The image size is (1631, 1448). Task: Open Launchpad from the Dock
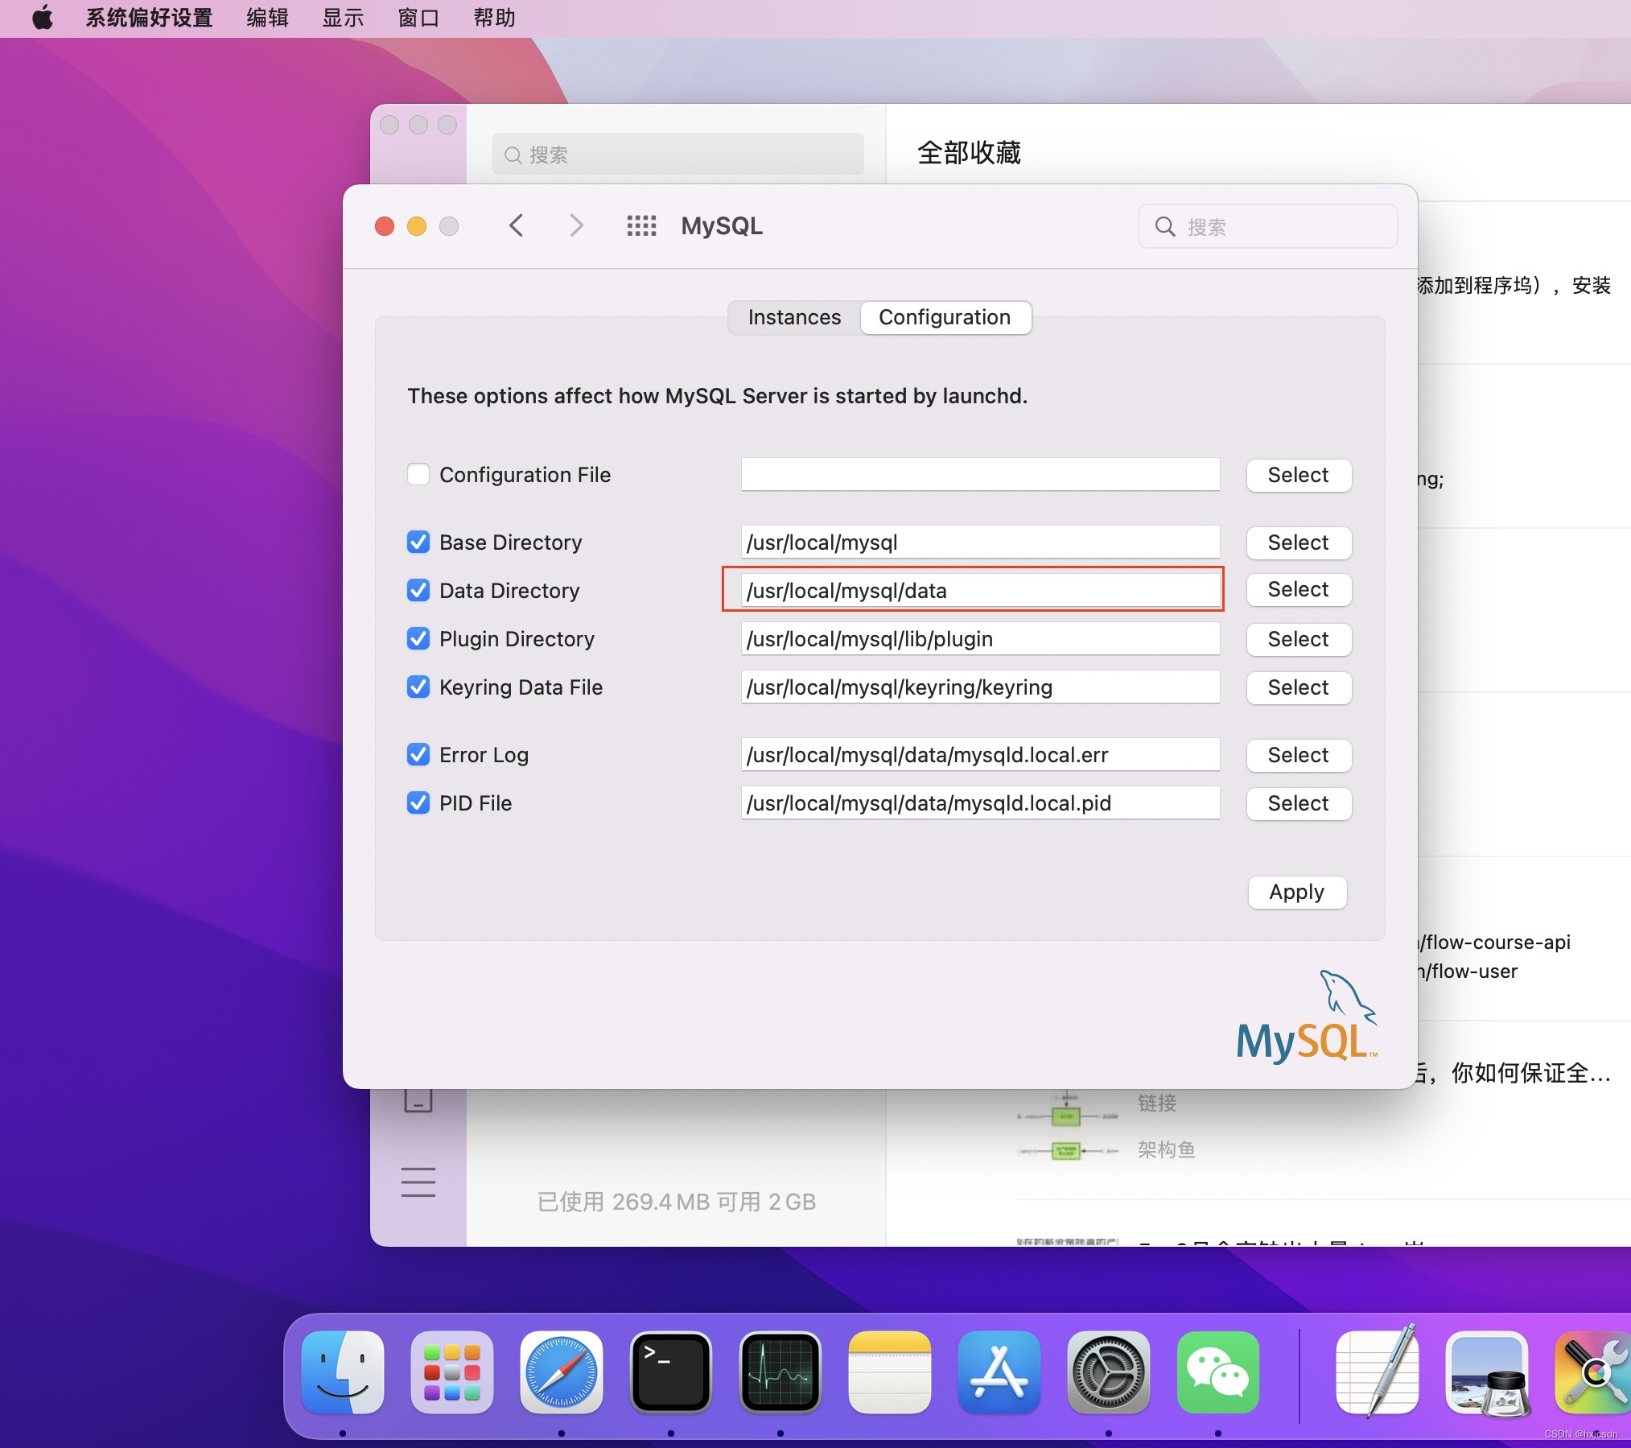click(x=452, y=1372)
